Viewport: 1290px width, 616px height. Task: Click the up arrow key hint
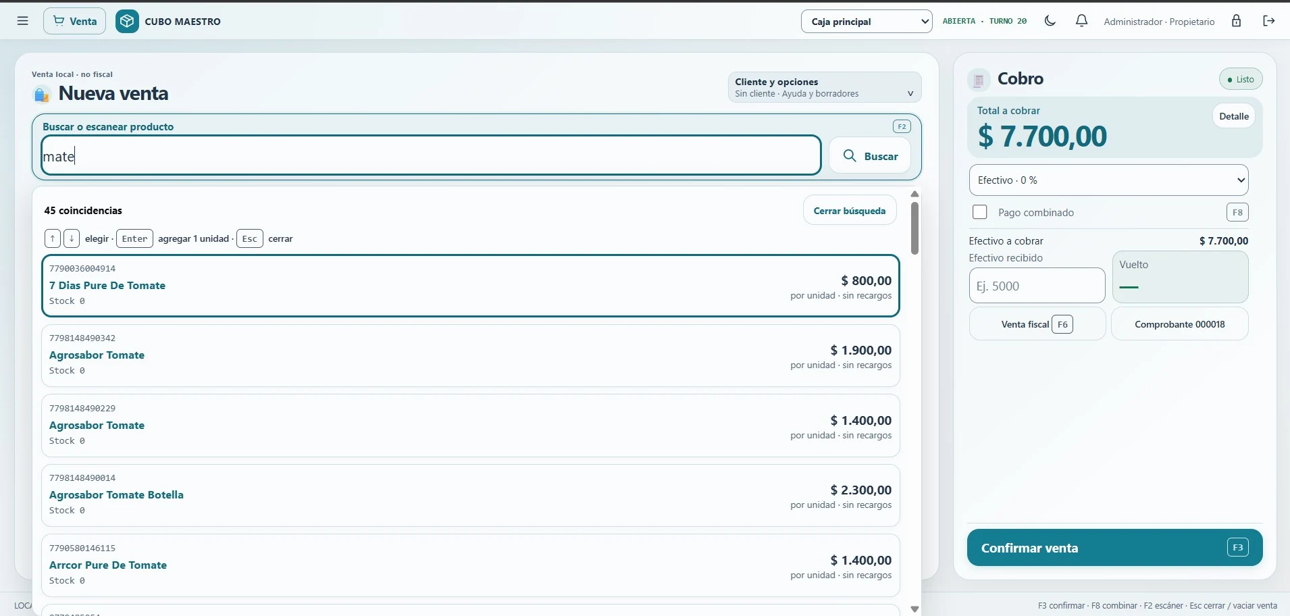(x=53, y=238)
